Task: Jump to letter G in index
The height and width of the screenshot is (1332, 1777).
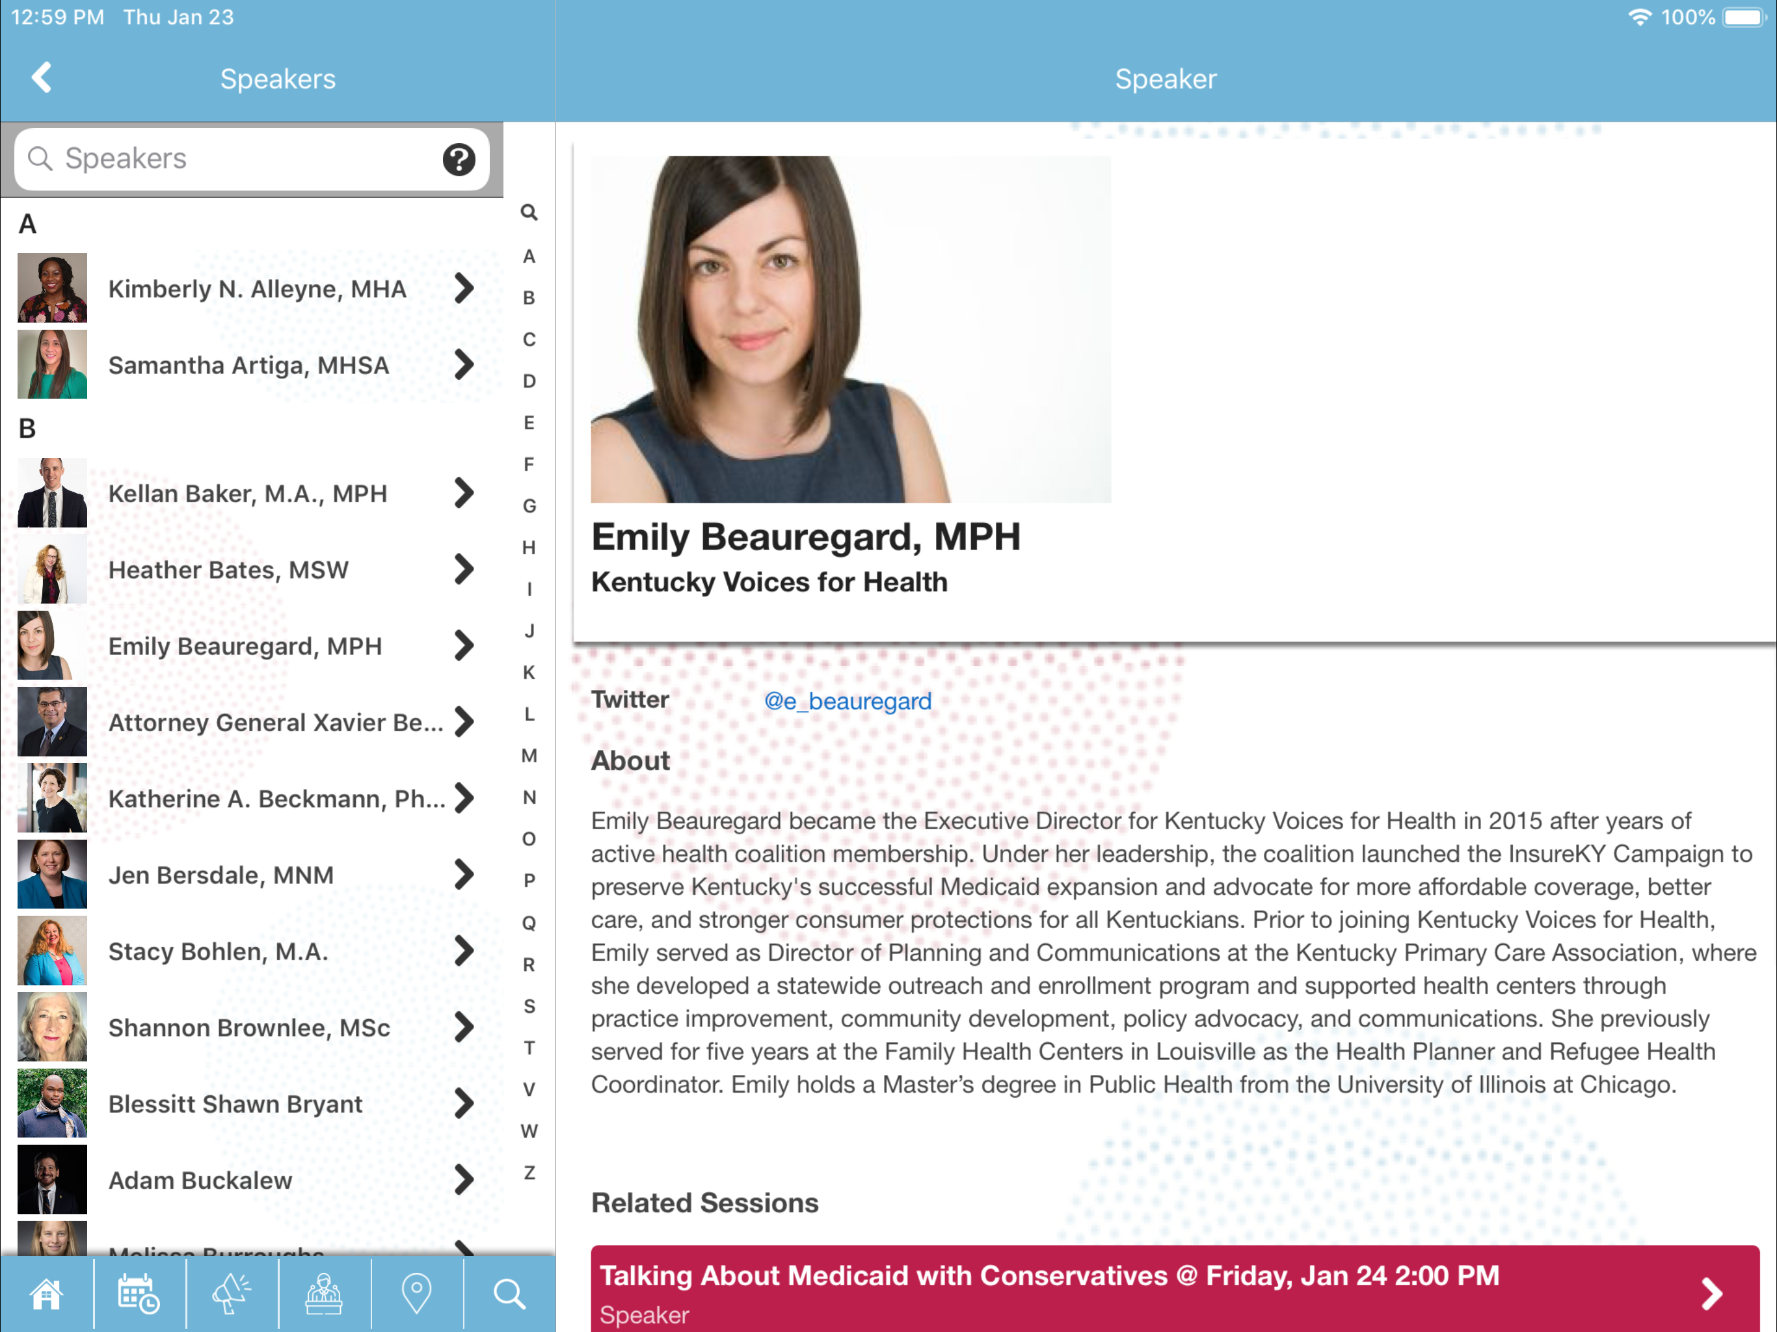Action: [529, 505]
